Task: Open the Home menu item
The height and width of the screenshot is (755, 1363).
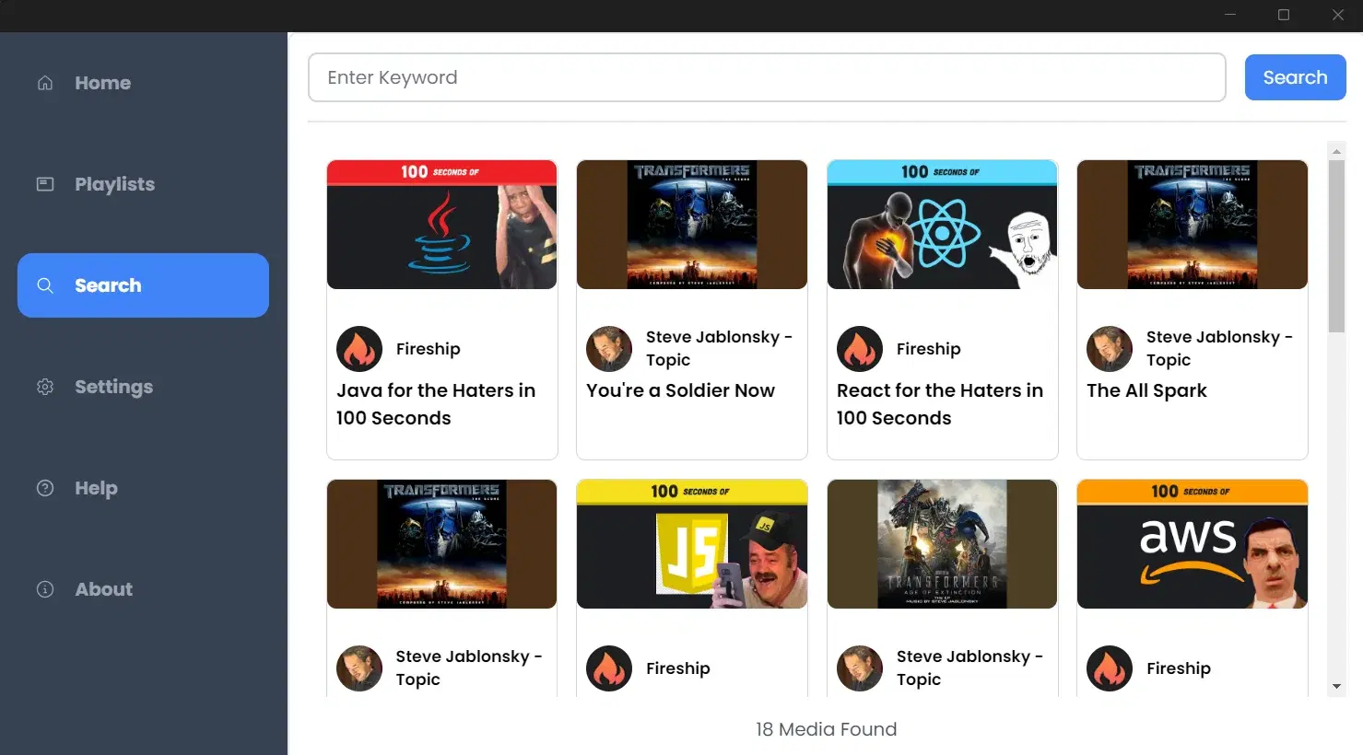Action: tap(143, 83)
